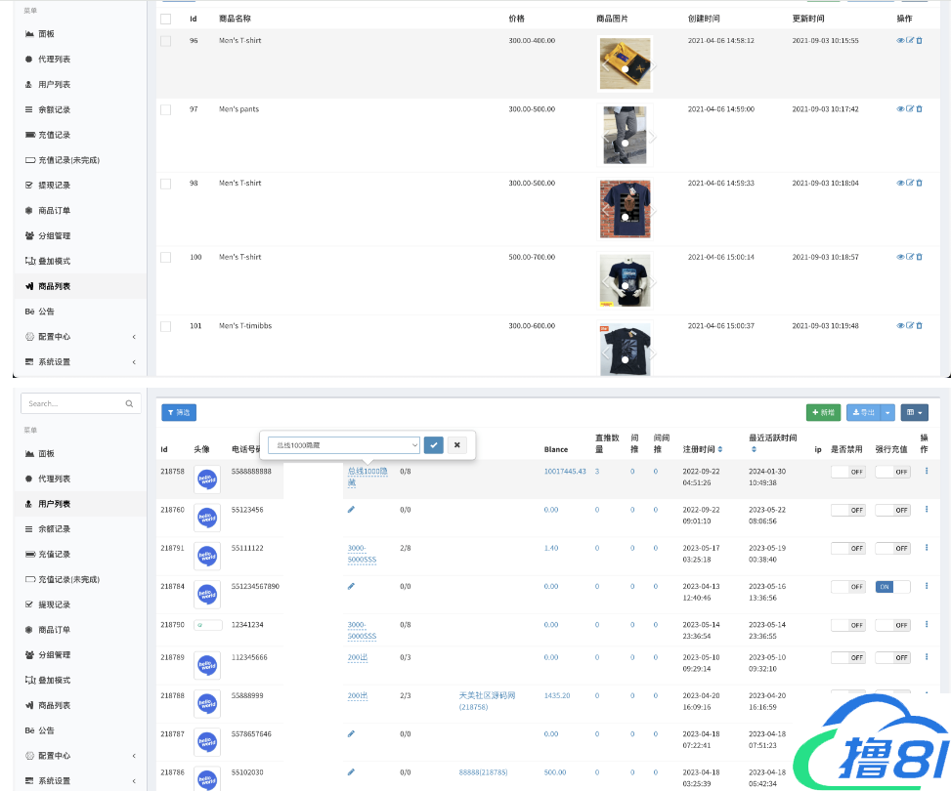Open the column display grid dropdown
The image size is (951, 791).
[x=914, y=413]
